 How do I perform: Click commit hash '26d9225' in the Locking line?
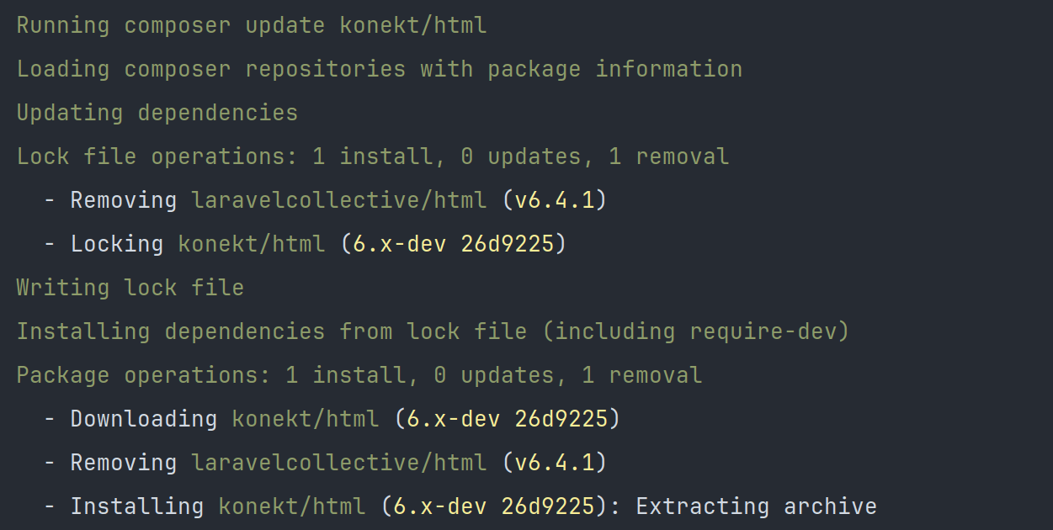[x=507, y=244]
